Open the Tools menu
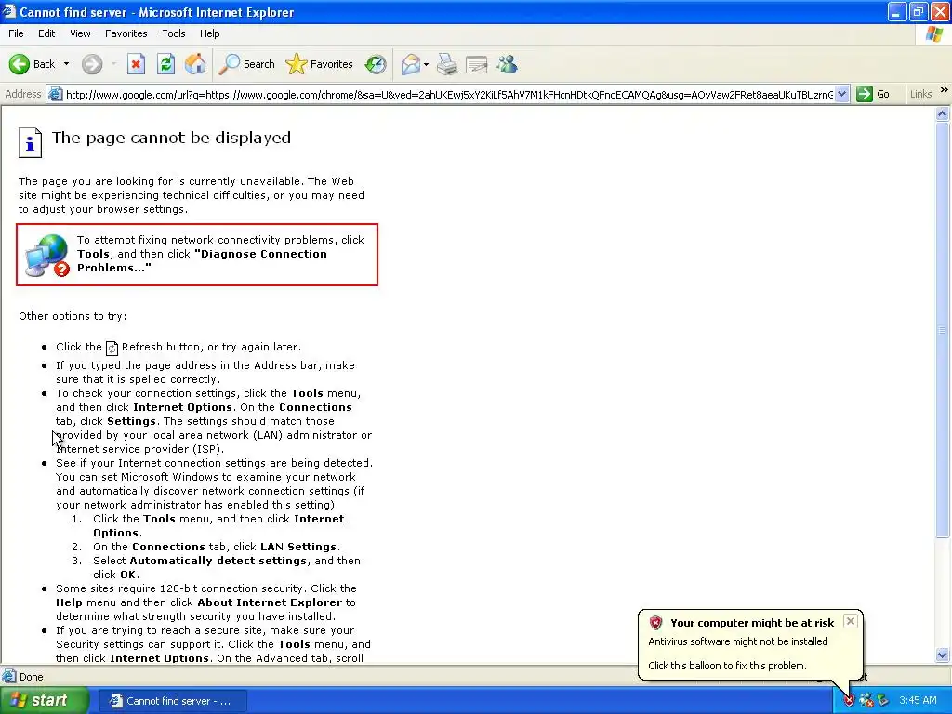The image size is (952, 714). 174,33
